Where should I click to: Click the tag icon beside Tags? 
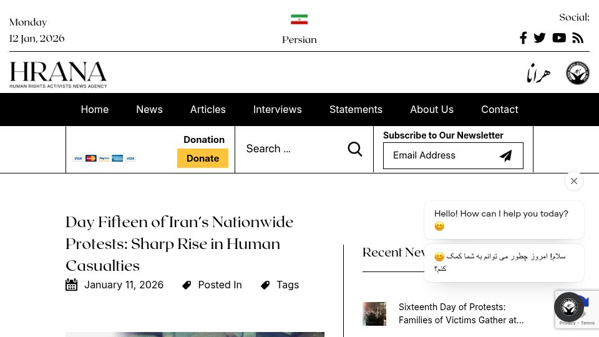pos(265,285)
